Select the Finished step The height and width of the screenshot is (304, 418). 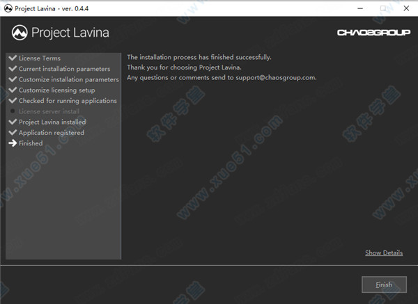31,143
